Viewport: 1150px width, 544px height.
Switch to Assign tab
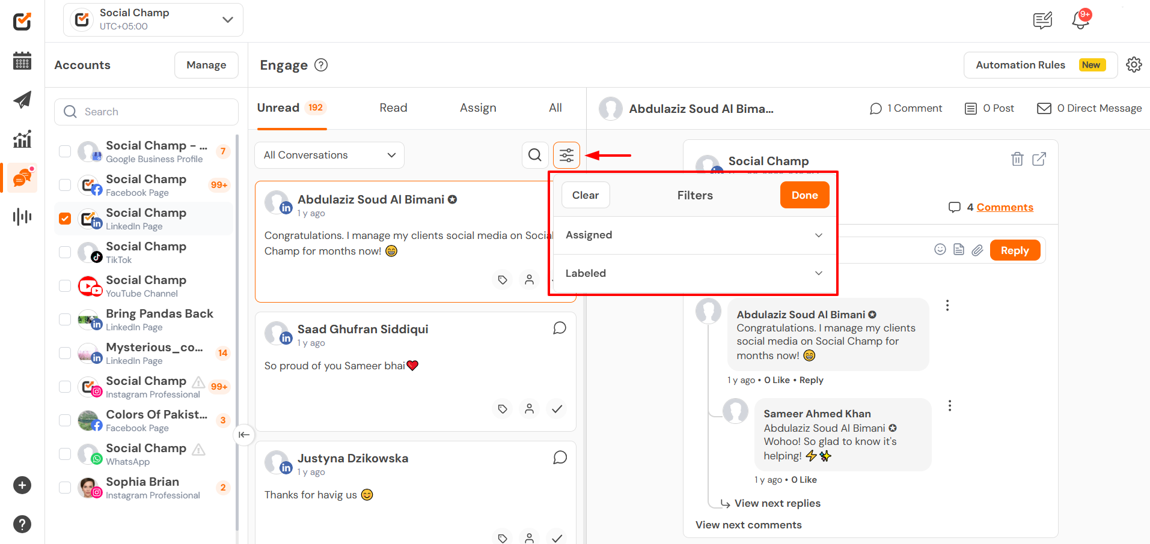tap(478, 107)
